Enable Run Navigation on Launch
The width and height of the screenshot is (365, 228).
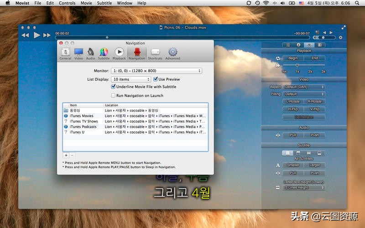click(x=114, y=95)
